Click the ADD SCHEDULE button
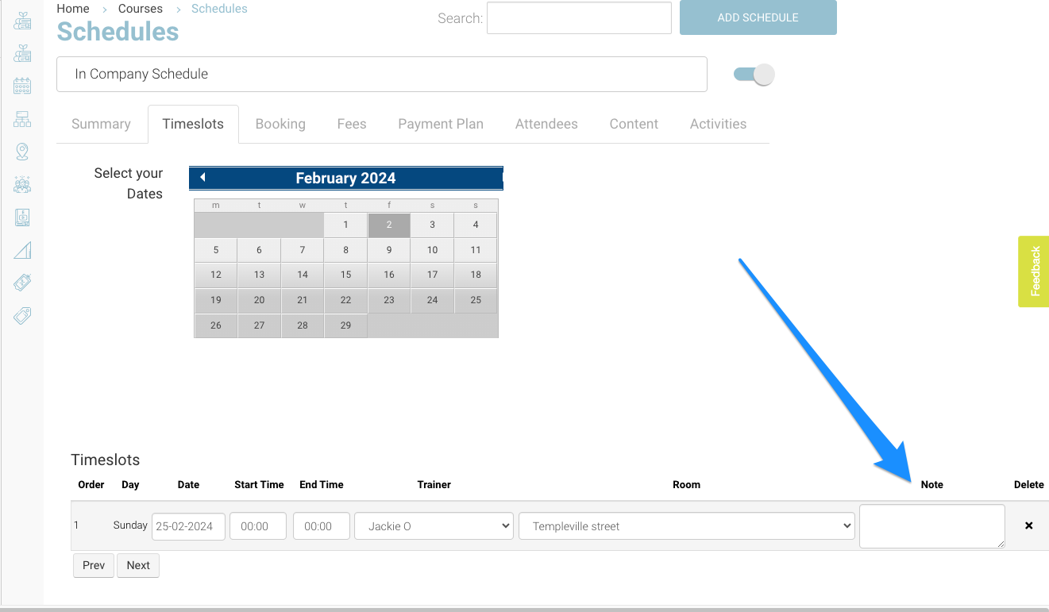This screenshot has height=612, width=1049. [758, 17]
